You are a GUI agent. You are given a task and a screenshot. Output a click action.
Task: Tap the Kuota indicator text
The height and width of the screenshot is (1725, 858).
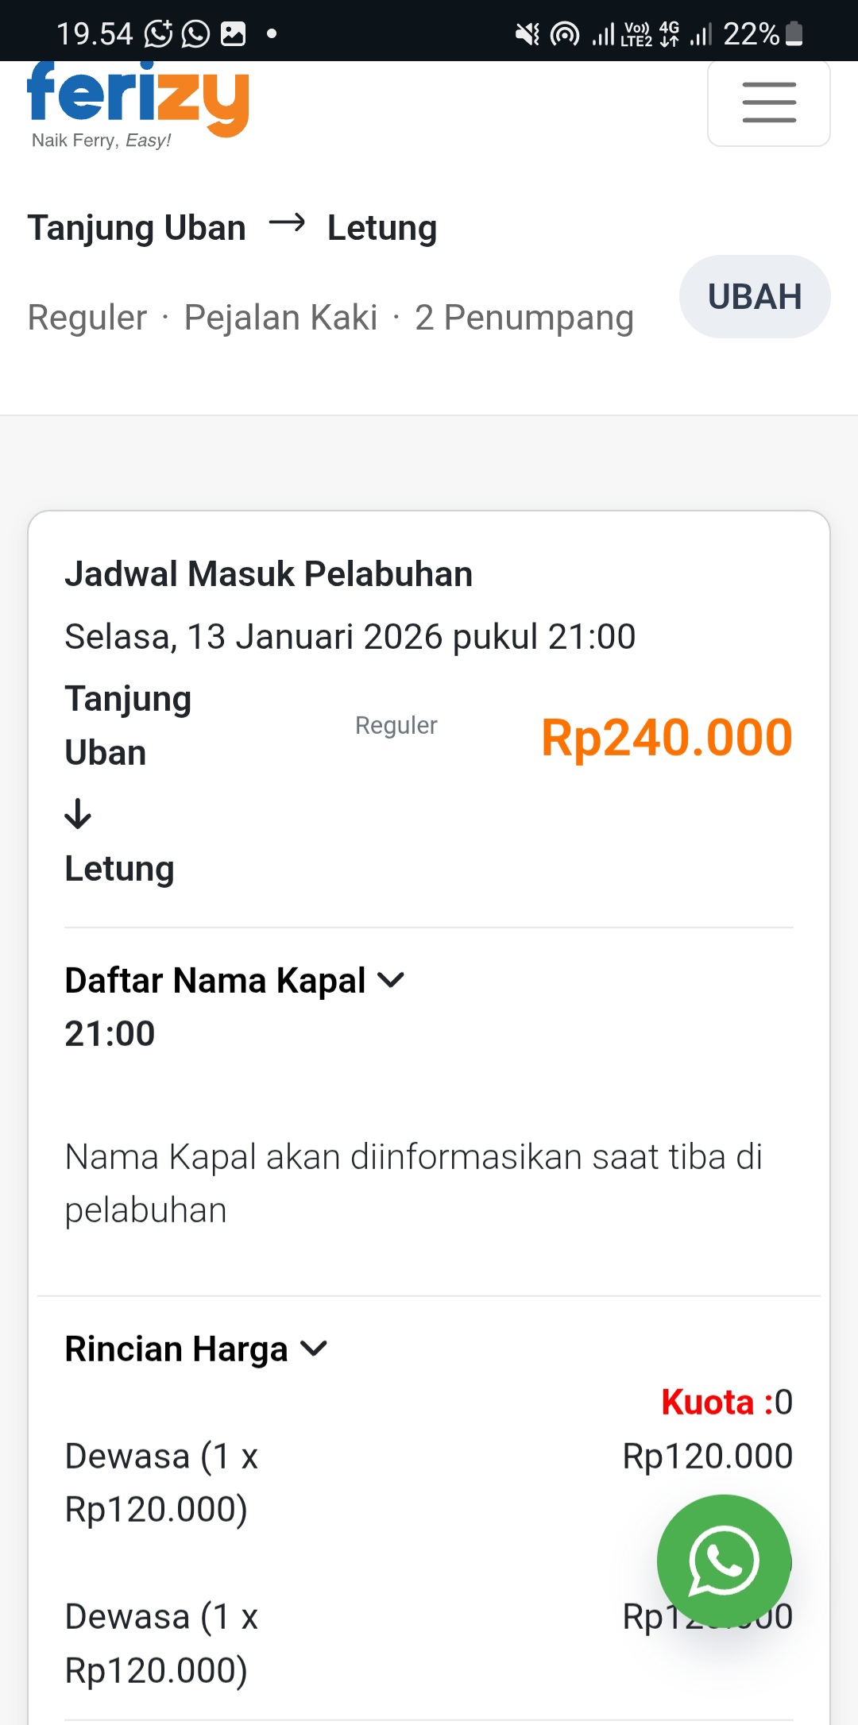point(726,1403)
